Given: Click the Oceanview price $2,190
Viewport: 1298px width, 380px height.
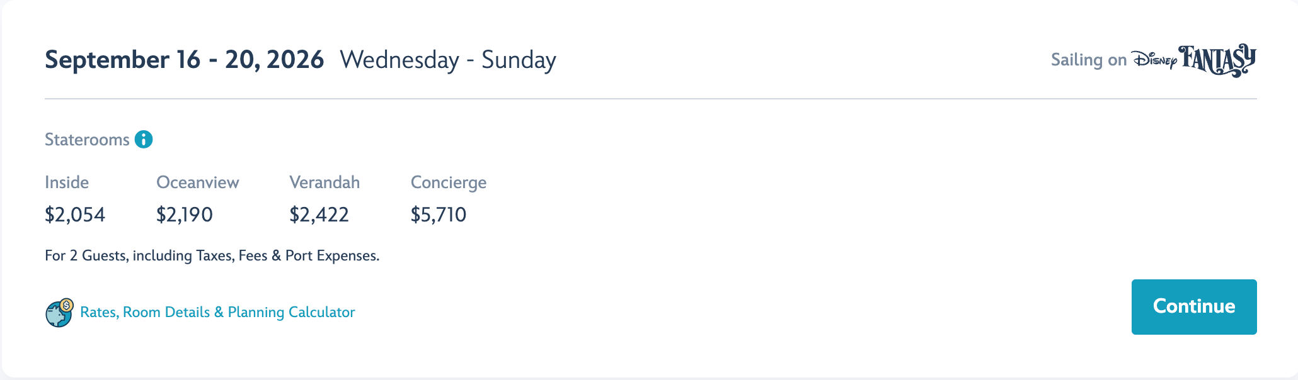Looking at the screenshot, I should (185, 215).
